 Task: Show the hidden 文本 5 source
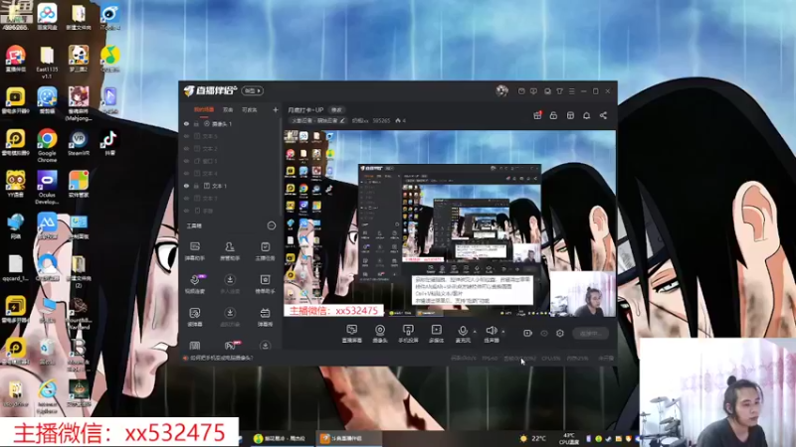[186, 136]
